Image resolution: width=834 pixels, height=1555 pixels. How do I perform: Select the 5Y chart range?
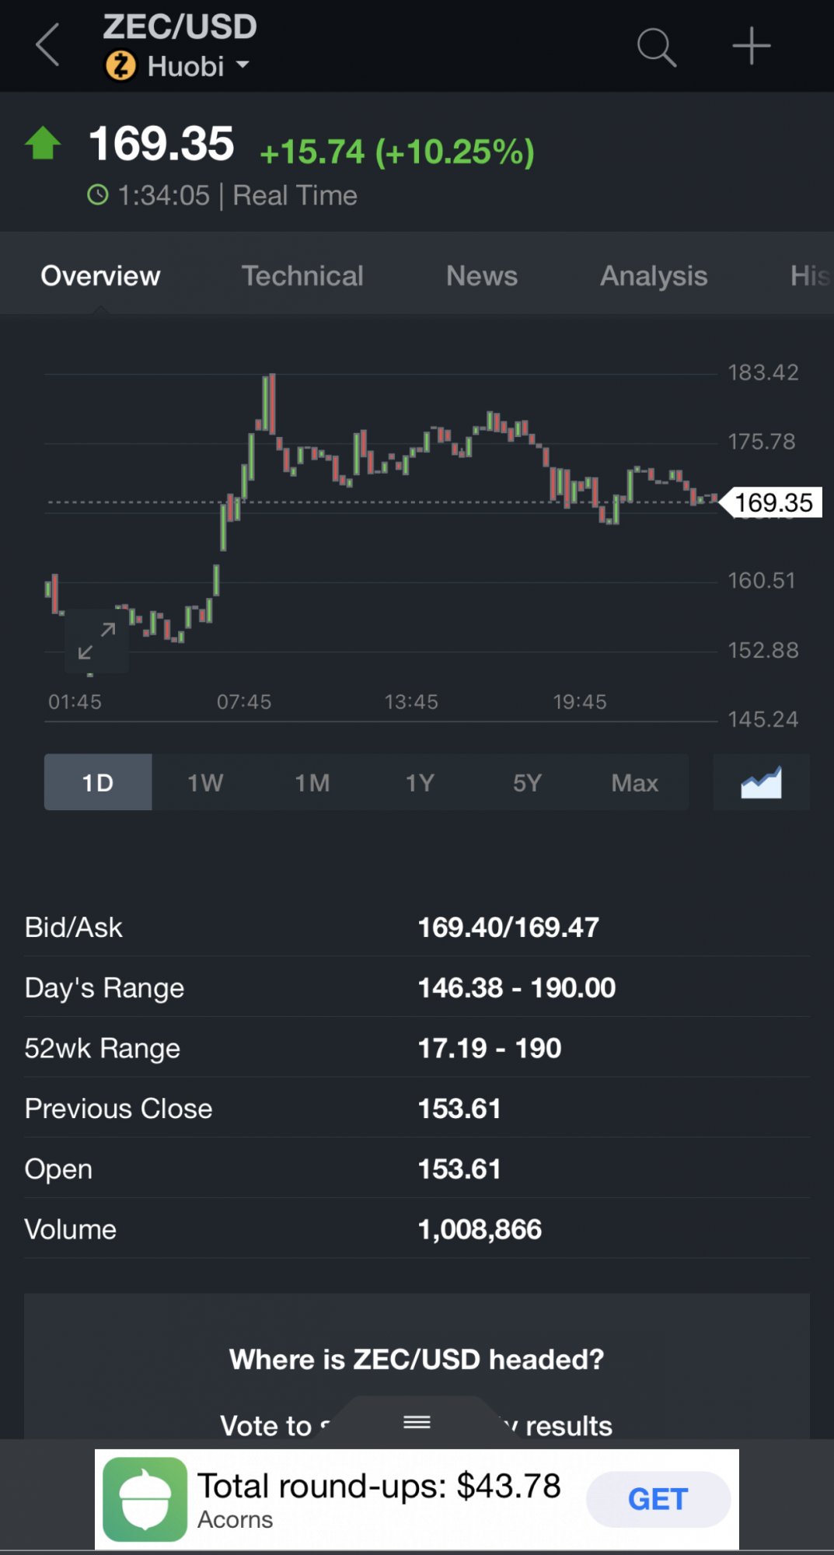click(x=527, y=782)
